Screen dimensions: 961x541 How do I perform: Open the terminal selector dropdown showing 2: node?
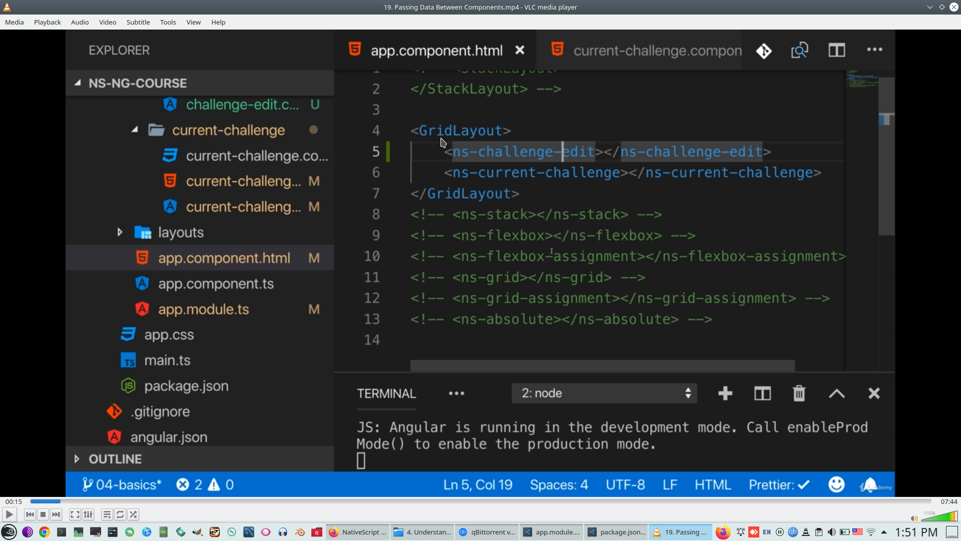pos(604,393)
